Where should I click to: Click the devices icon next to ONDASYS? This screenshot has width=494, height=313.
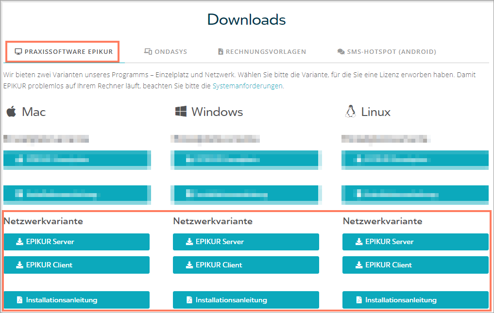(148, 51)
